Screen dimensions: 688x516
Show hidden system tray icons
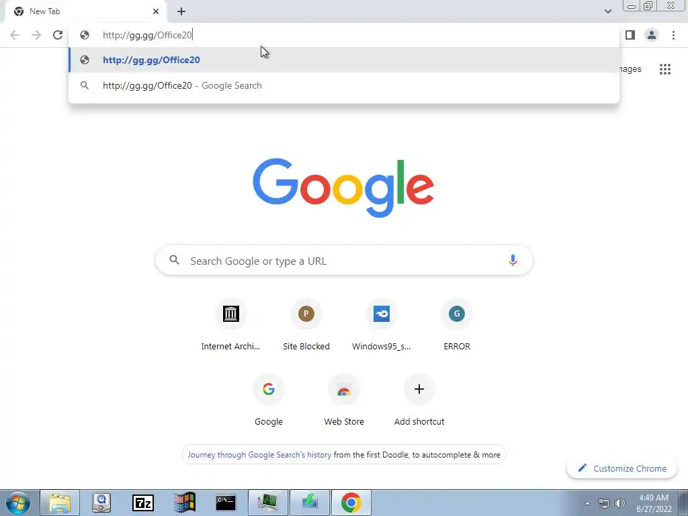click(587, 503)
